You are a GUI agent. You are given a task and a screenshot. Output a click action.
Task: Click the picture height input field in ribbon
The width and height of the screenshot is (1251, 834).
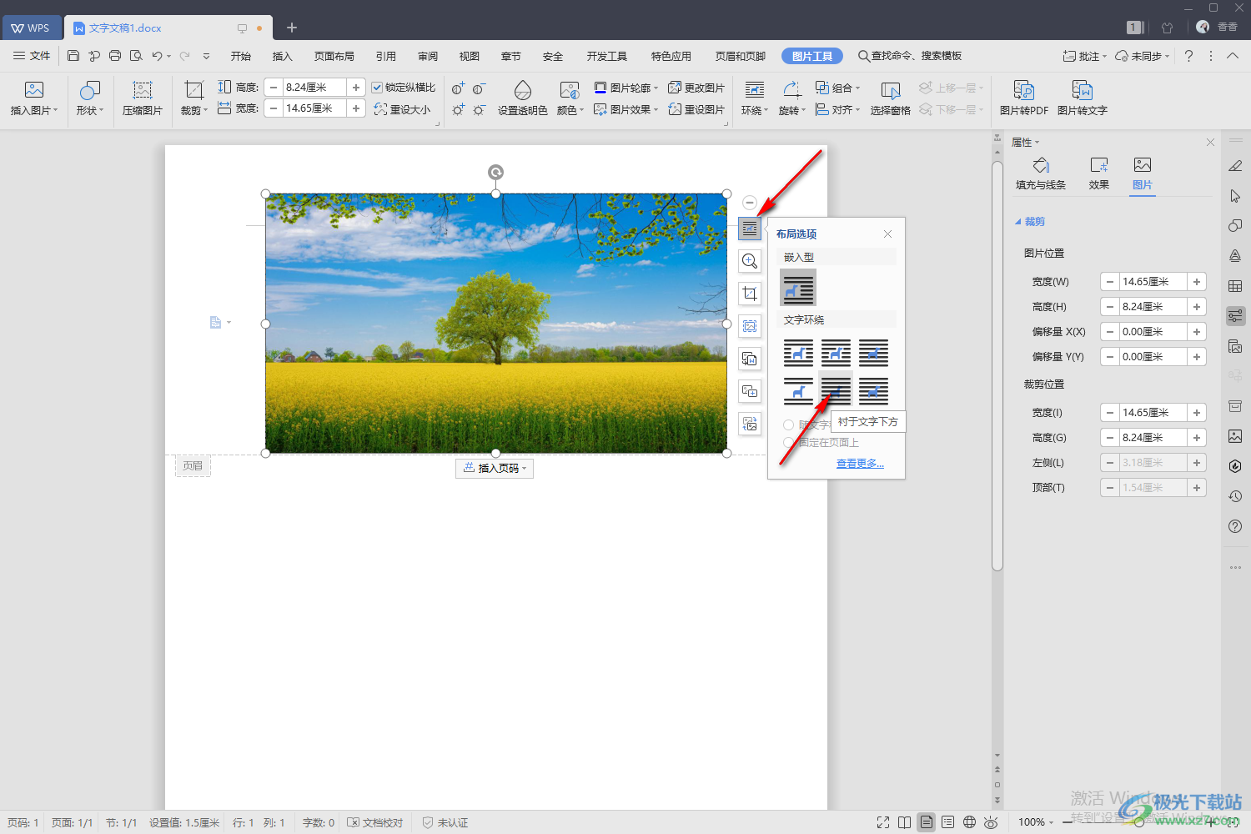314,87
